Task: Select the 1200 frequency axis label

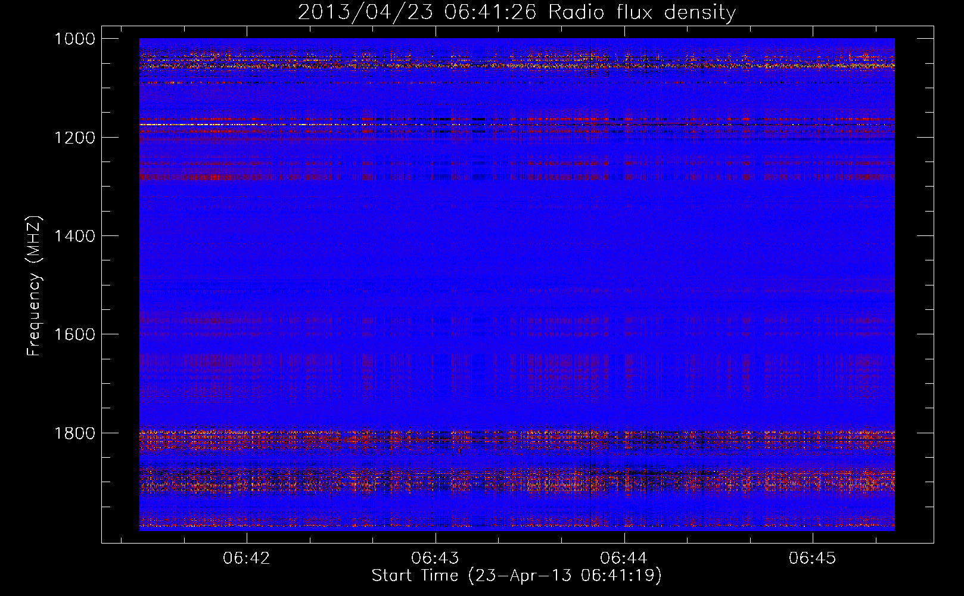Action: [x=74, y=137]
